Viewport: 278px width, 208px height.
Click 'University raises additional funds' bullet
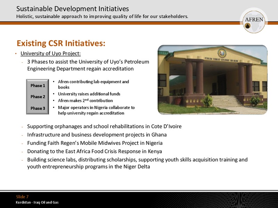pos(89,94)
